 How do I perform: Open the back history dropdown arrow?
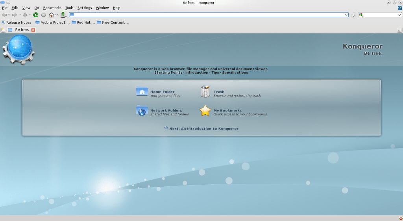pyautogui.click(x=9, y=15)
